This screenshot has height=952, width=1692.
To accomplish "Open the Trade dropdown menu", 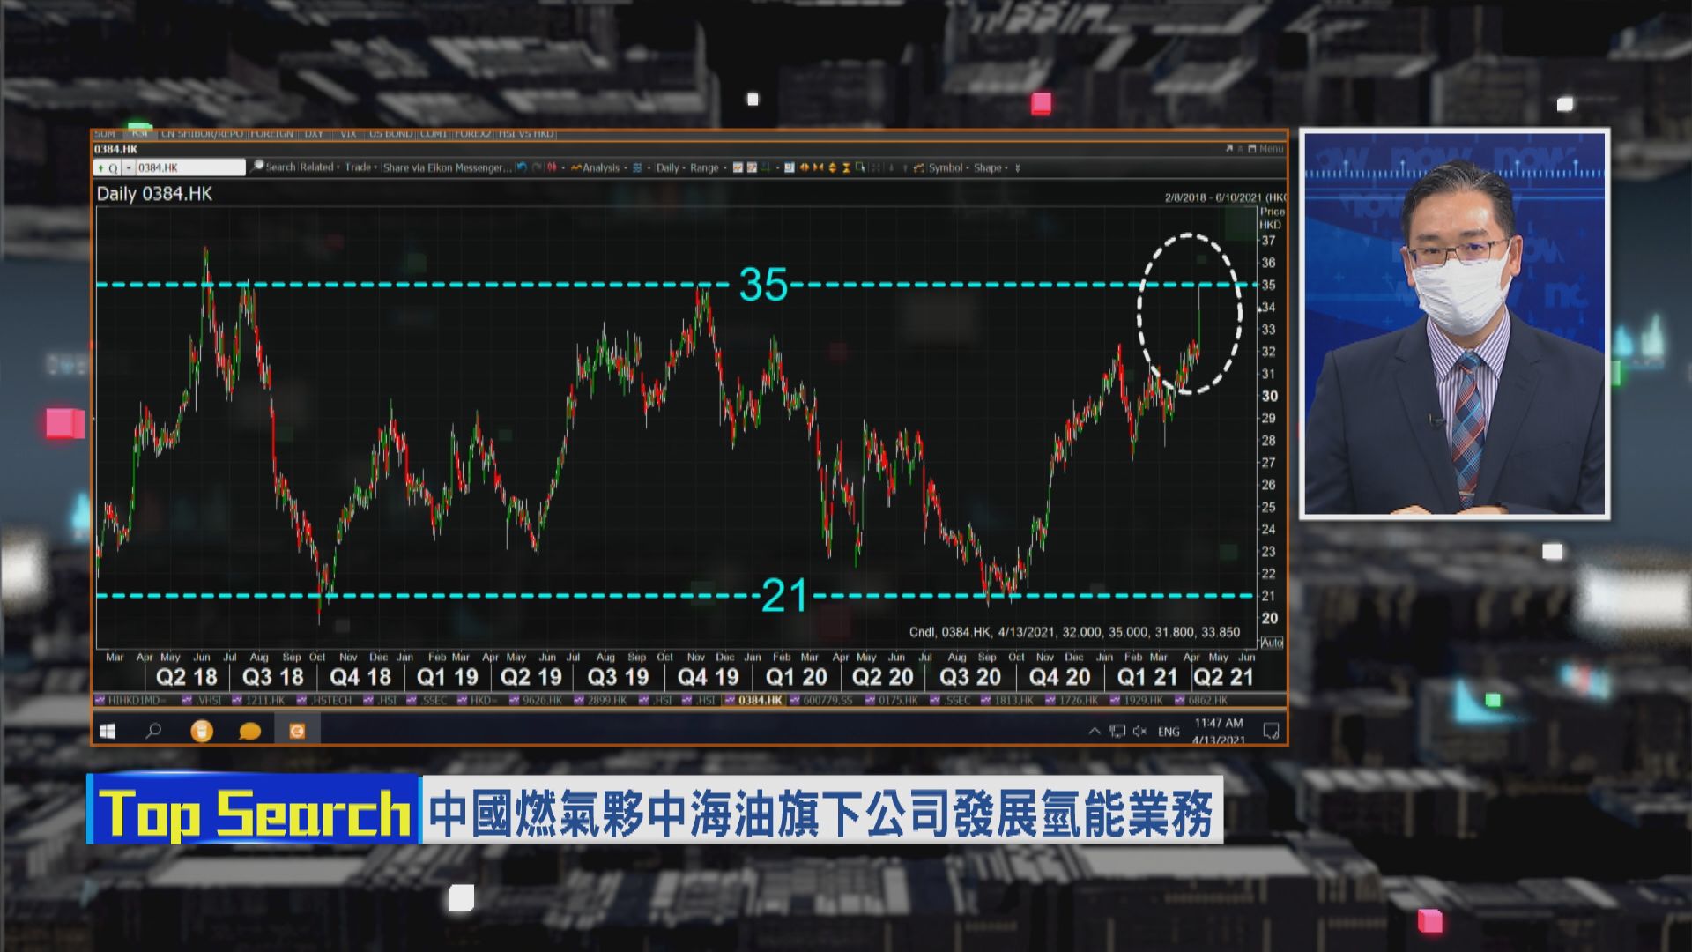I will [360, 167].
